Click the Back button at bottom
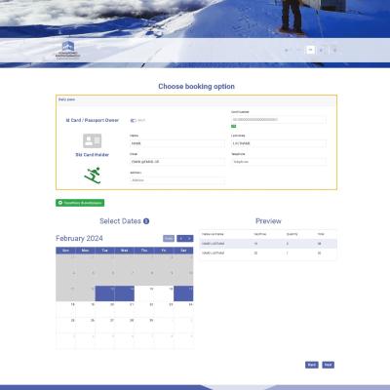Viewport: 390px width, 390px height. 312,365
